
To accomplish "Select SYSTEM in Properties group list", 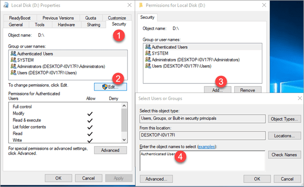I will click(68, 60).
